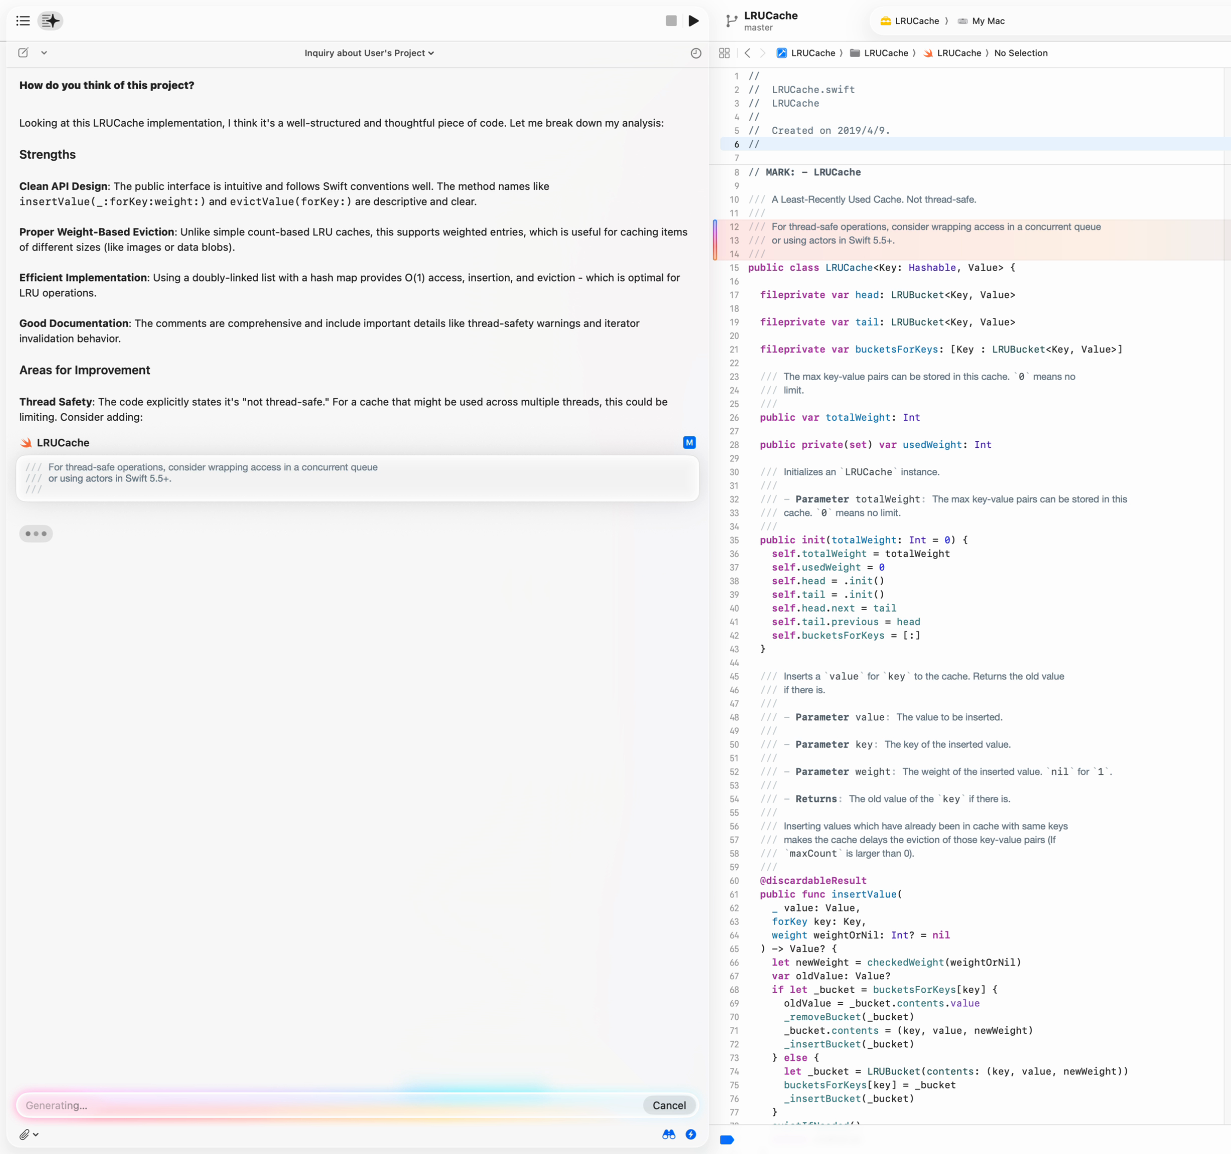Click the LRUCache project title in toolbar

click(x=771, y=16)
